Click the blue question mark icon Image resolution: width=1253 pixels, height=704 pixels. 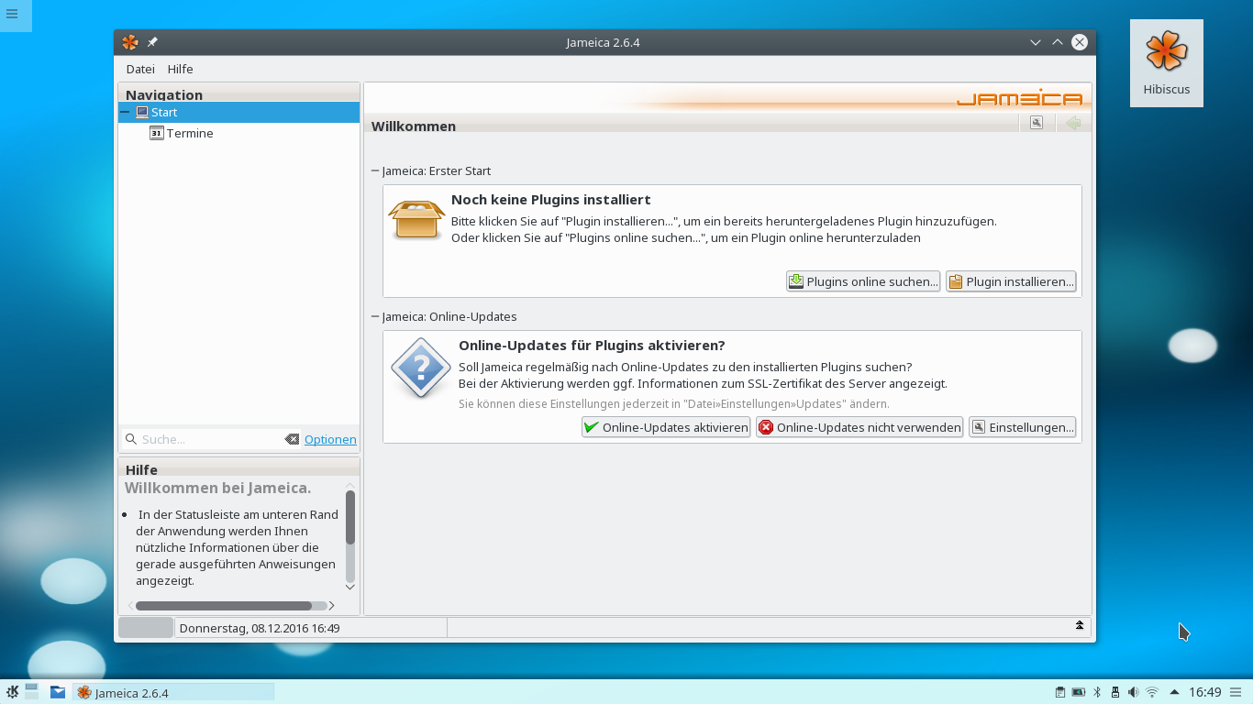pyautogui.click(x=420, y=367)
